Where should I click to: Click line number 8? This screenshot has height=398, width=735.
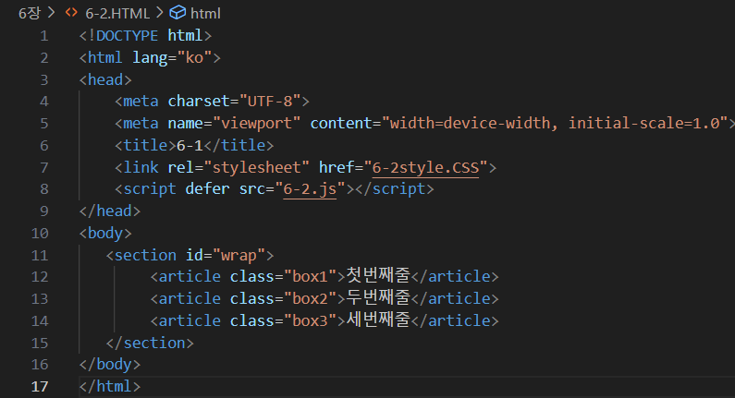point(44,188)
